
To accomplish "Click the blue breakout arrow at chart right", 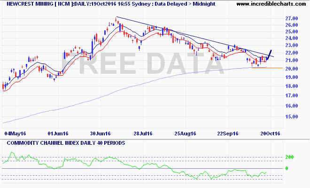I will [269, 55].
